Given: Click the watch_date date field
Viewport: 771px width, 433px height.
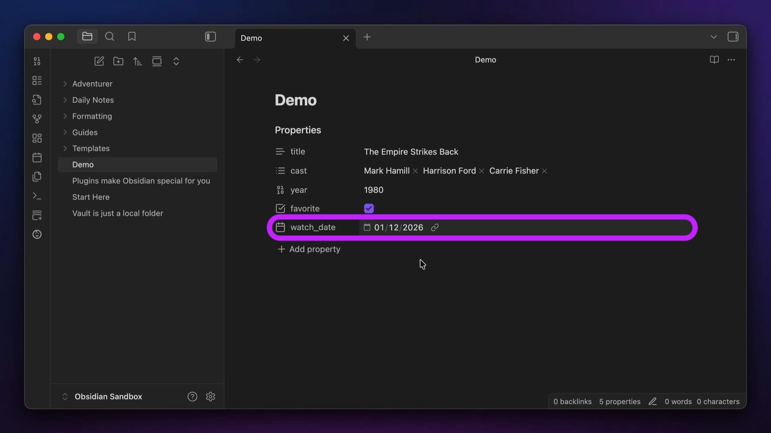Looking at the screenshot, I should tap(398, 228).
